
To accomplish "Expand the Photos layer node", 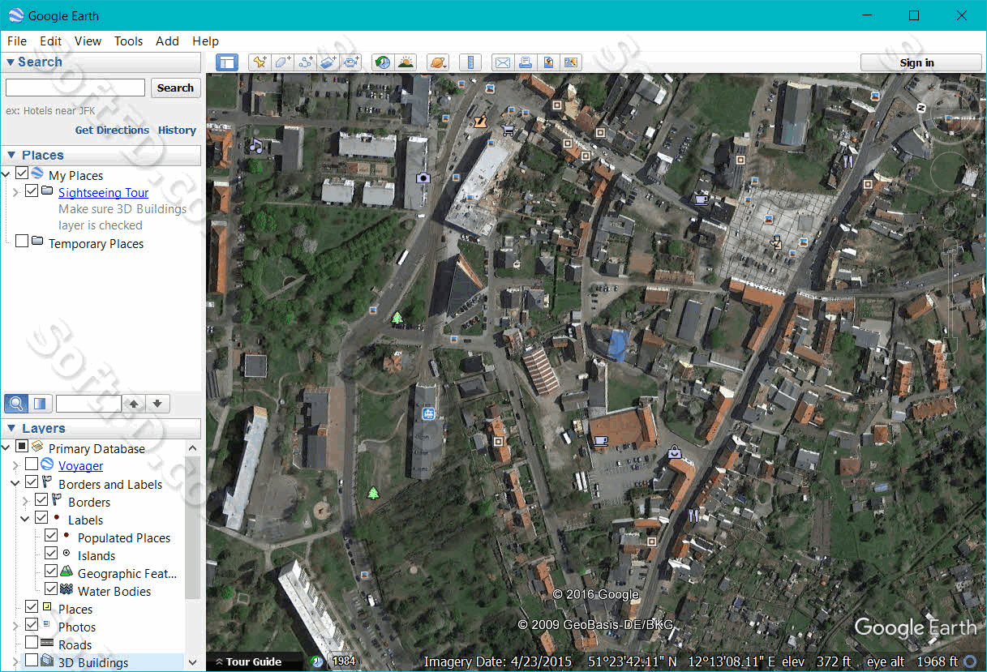I will point(15,627).
